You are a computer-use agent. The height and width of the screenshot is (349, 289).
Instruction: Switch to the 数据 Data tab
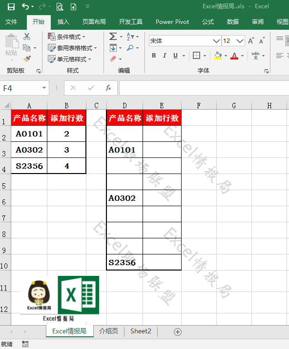coord(233,22)
